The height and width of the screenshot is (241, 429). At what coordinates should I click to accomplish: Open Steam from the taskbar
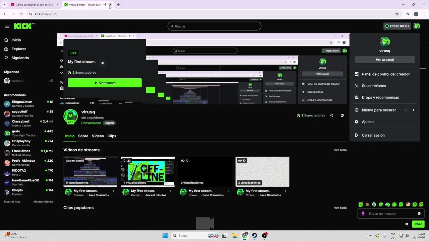[254, 236]
